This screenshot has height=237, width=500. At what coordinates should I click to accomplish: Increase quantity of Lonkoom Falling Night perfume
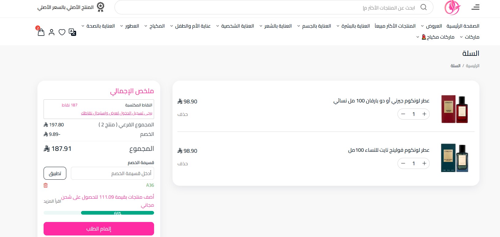[x=424, y=163]
